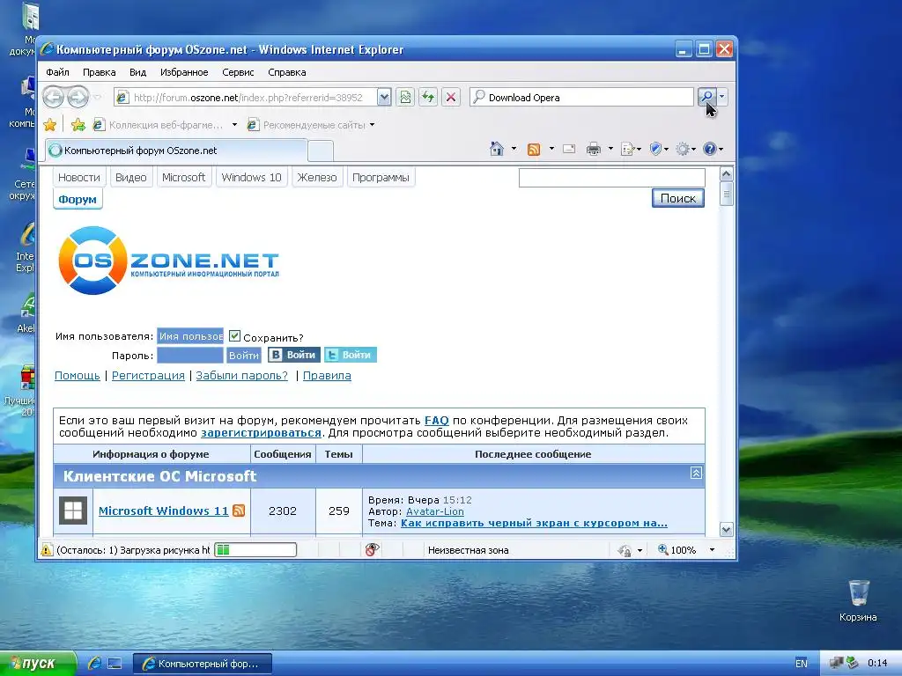Open the Вид menu
The width and height of the screenshot is (902, 676).
[x=137, y=72]
